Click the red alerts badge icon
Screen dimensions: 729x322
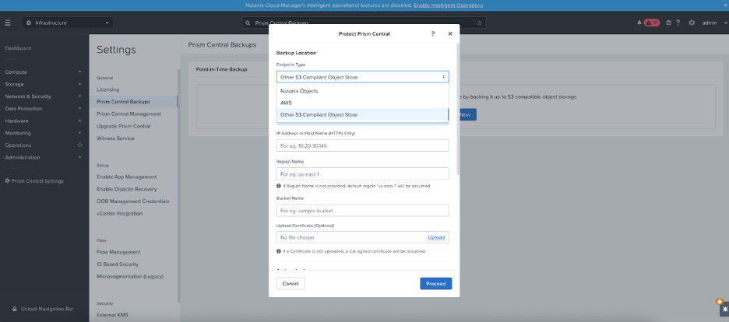tap(651, 23)
